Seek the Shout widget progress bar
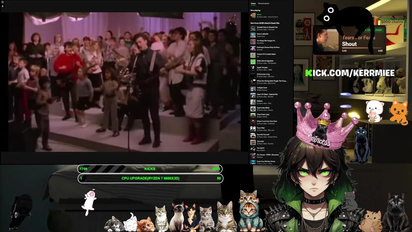 [x=363, y=48]
